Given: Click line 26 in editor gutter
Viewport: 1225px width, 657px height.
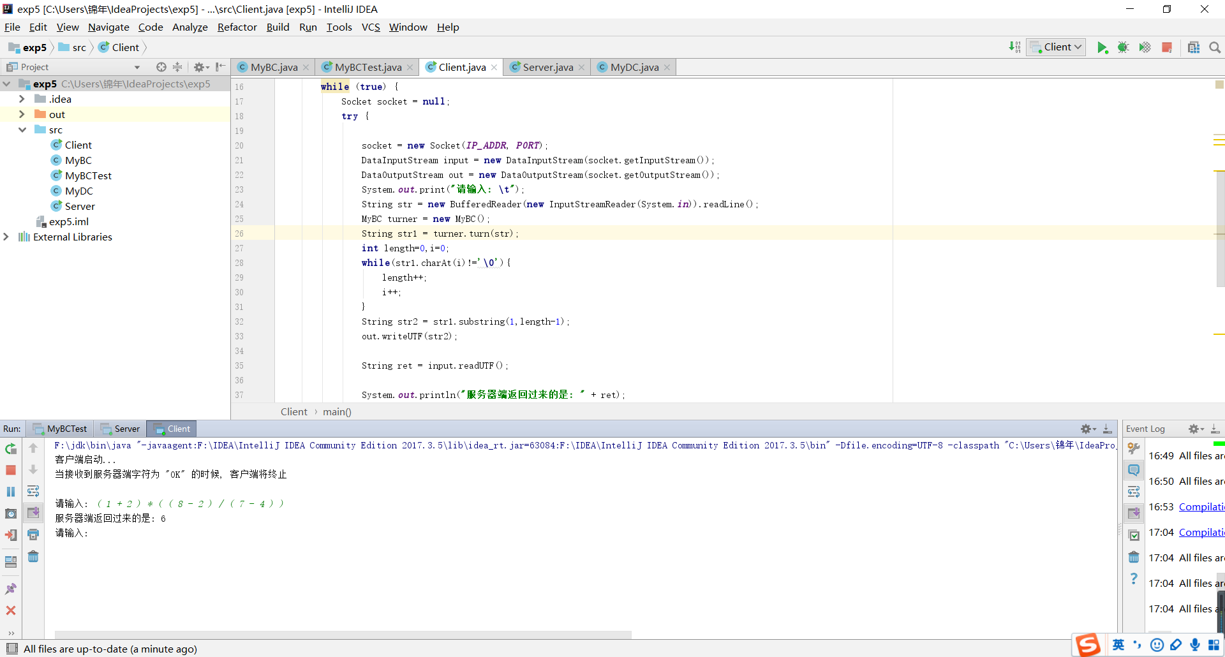Looking at the screenshot, I should click(x=239, y=233).
